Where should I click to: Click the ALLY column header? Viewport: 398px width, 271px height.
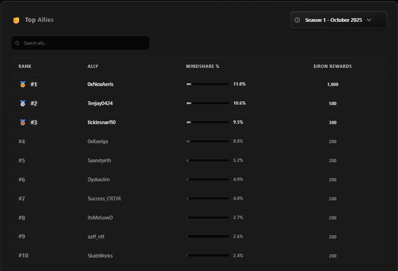tap(93, 66)
